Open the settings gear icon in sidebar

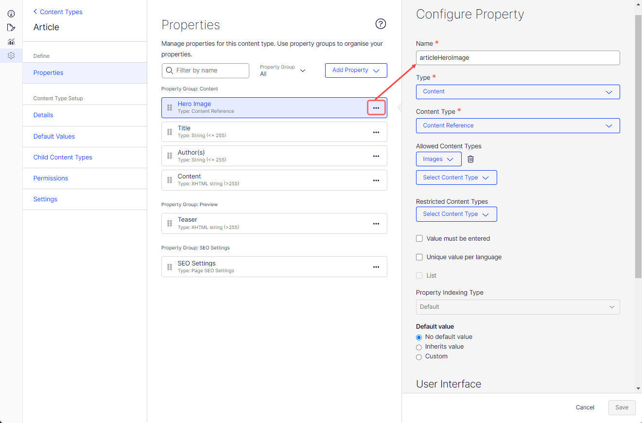coord(11,56)
